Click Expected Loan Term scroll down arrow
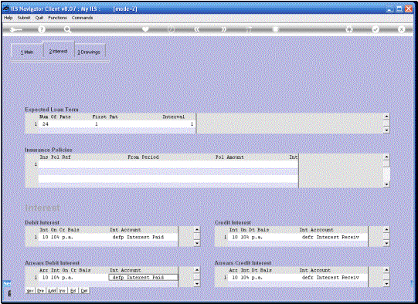 [386, 130]
